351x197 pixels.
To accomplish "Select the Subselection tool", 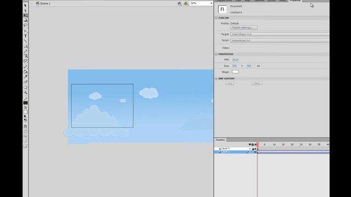I will (25, 10).
